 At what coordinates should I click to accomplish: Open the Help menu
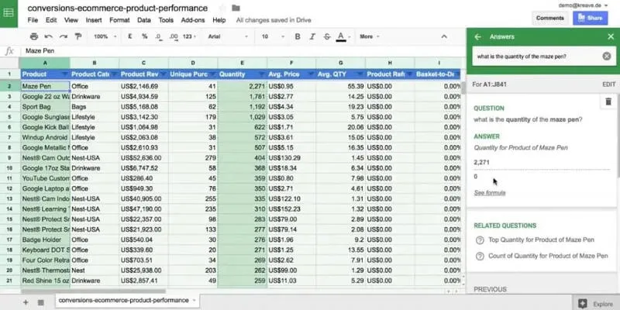pos(219,20)
